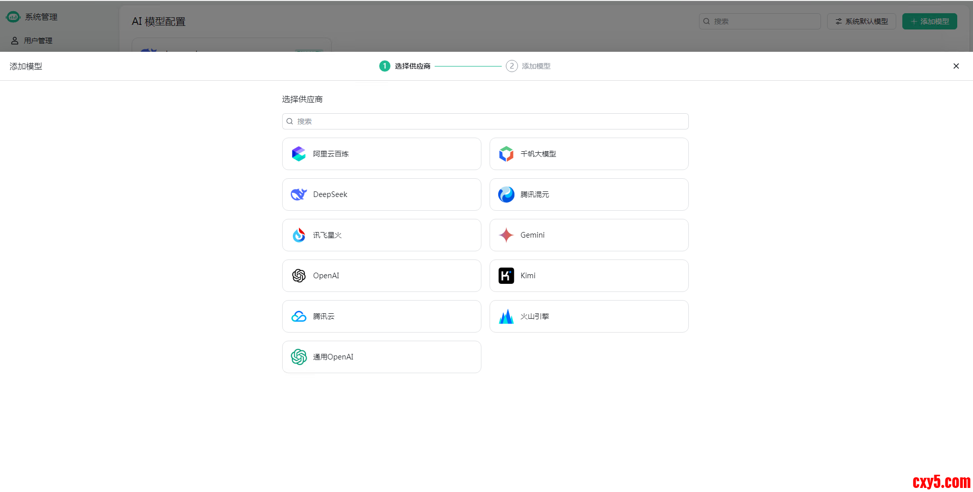Click the 系统管理 logo in sidebar
This screenshot has height=492, width=973.
click(13, 17)
